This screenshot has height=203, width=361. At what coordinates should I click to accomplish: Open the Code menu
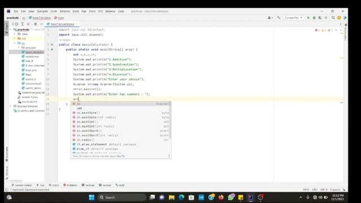54,11
